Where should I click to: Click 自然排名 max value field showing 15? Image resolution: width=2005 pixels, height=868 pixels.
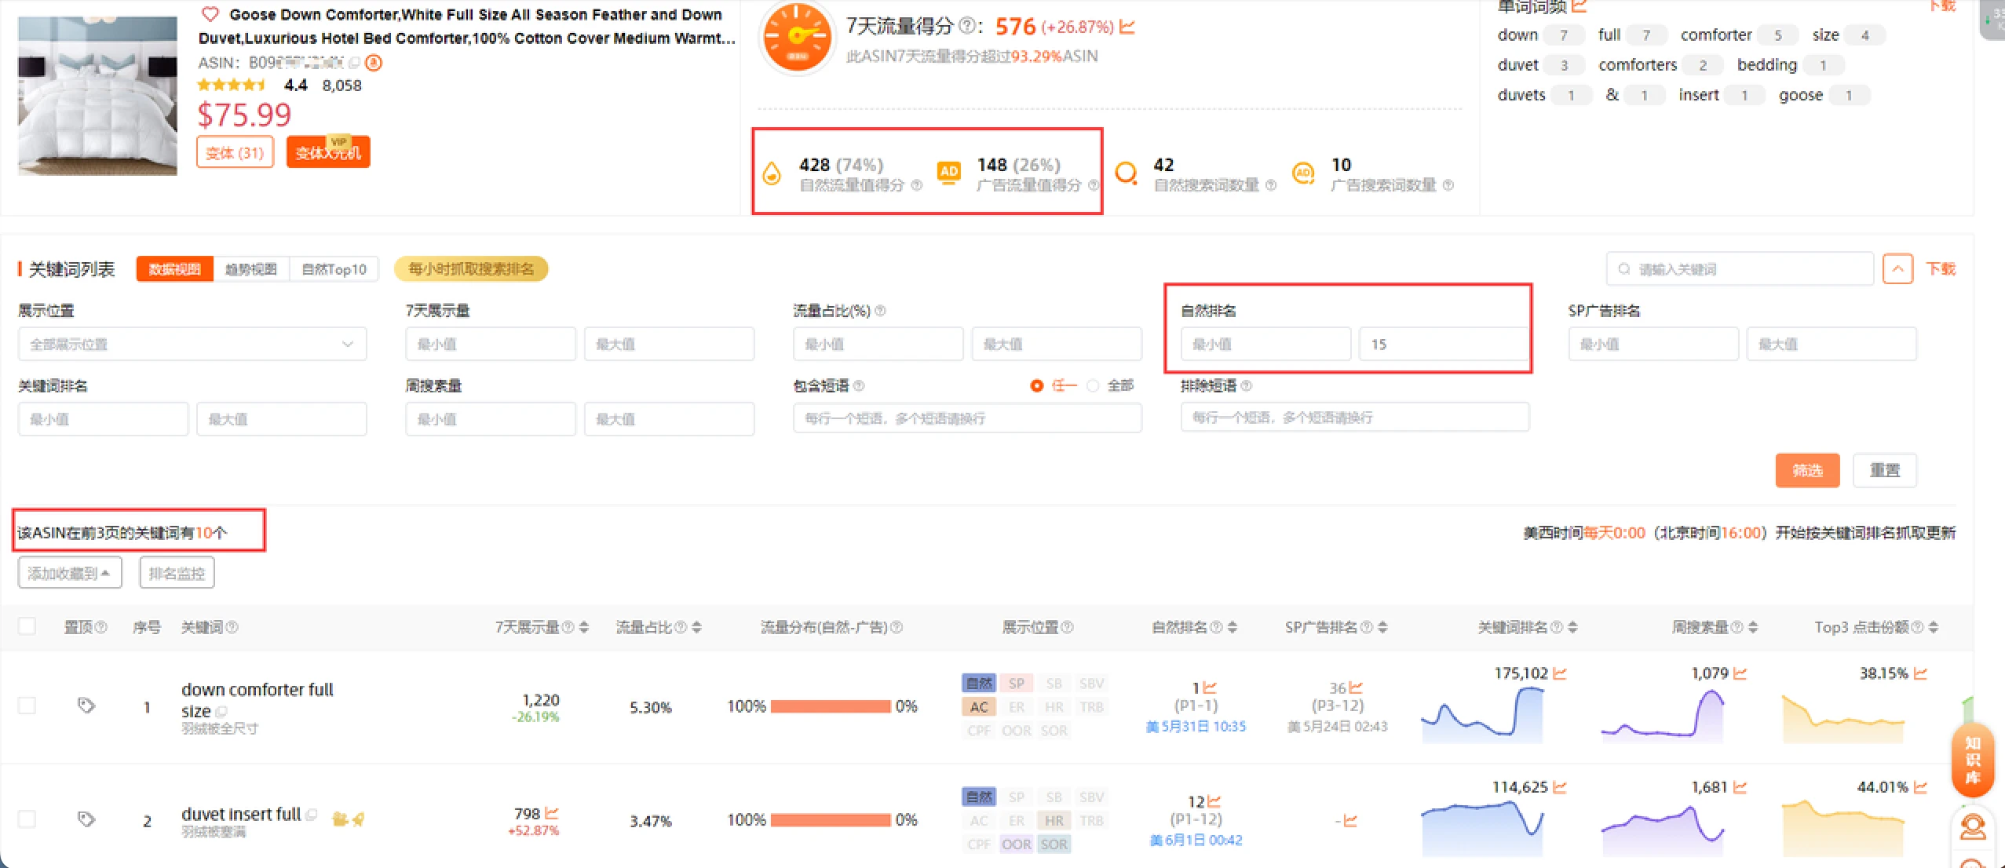click(x=1443, y=345)
